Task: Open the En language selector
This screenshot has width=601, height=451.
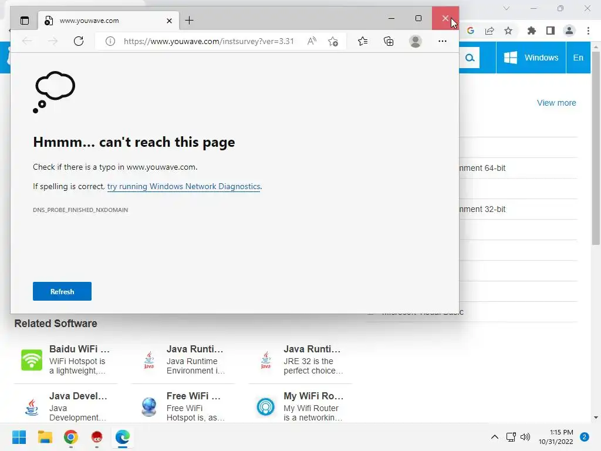Action: (578, 58)
